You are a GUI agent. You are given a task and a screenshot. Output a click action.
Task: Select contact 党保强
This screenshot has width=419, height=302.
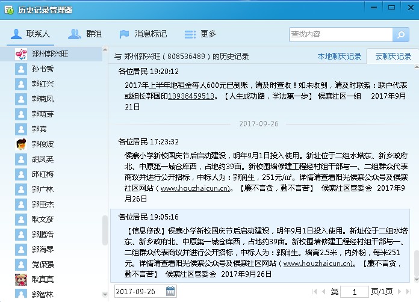tap(51, 264)
